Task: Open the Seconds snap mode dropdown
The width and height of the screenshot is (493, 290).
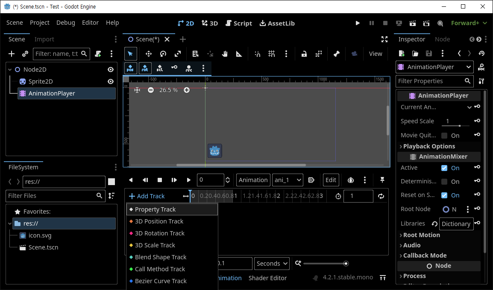Action: (x=272, y=263)
